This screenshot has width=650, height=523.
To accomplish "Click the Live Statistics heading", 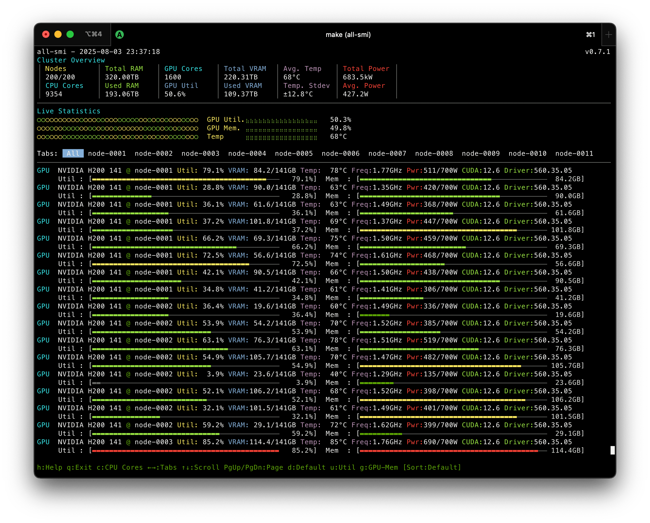I will coord(69,111).
